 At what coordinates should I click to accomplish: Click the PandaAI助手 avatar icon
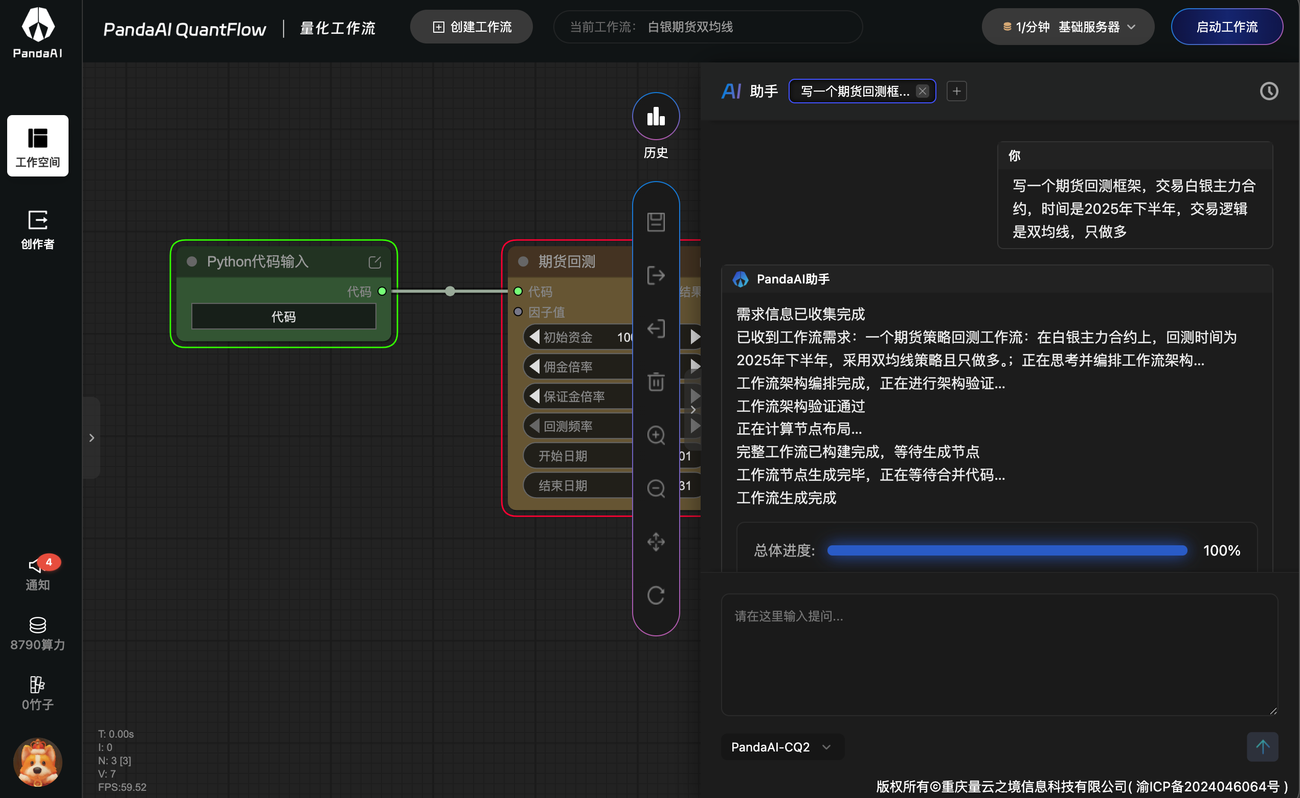(741, 279)
